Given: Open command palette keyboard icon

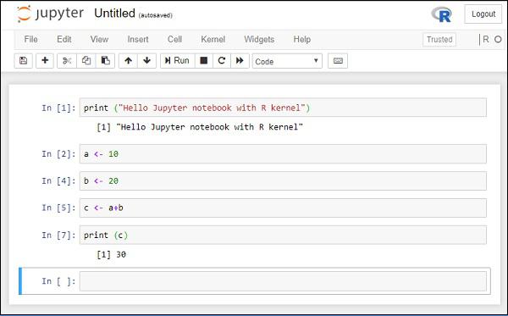Looking at the screenshot, I should (x=338, y=61).
